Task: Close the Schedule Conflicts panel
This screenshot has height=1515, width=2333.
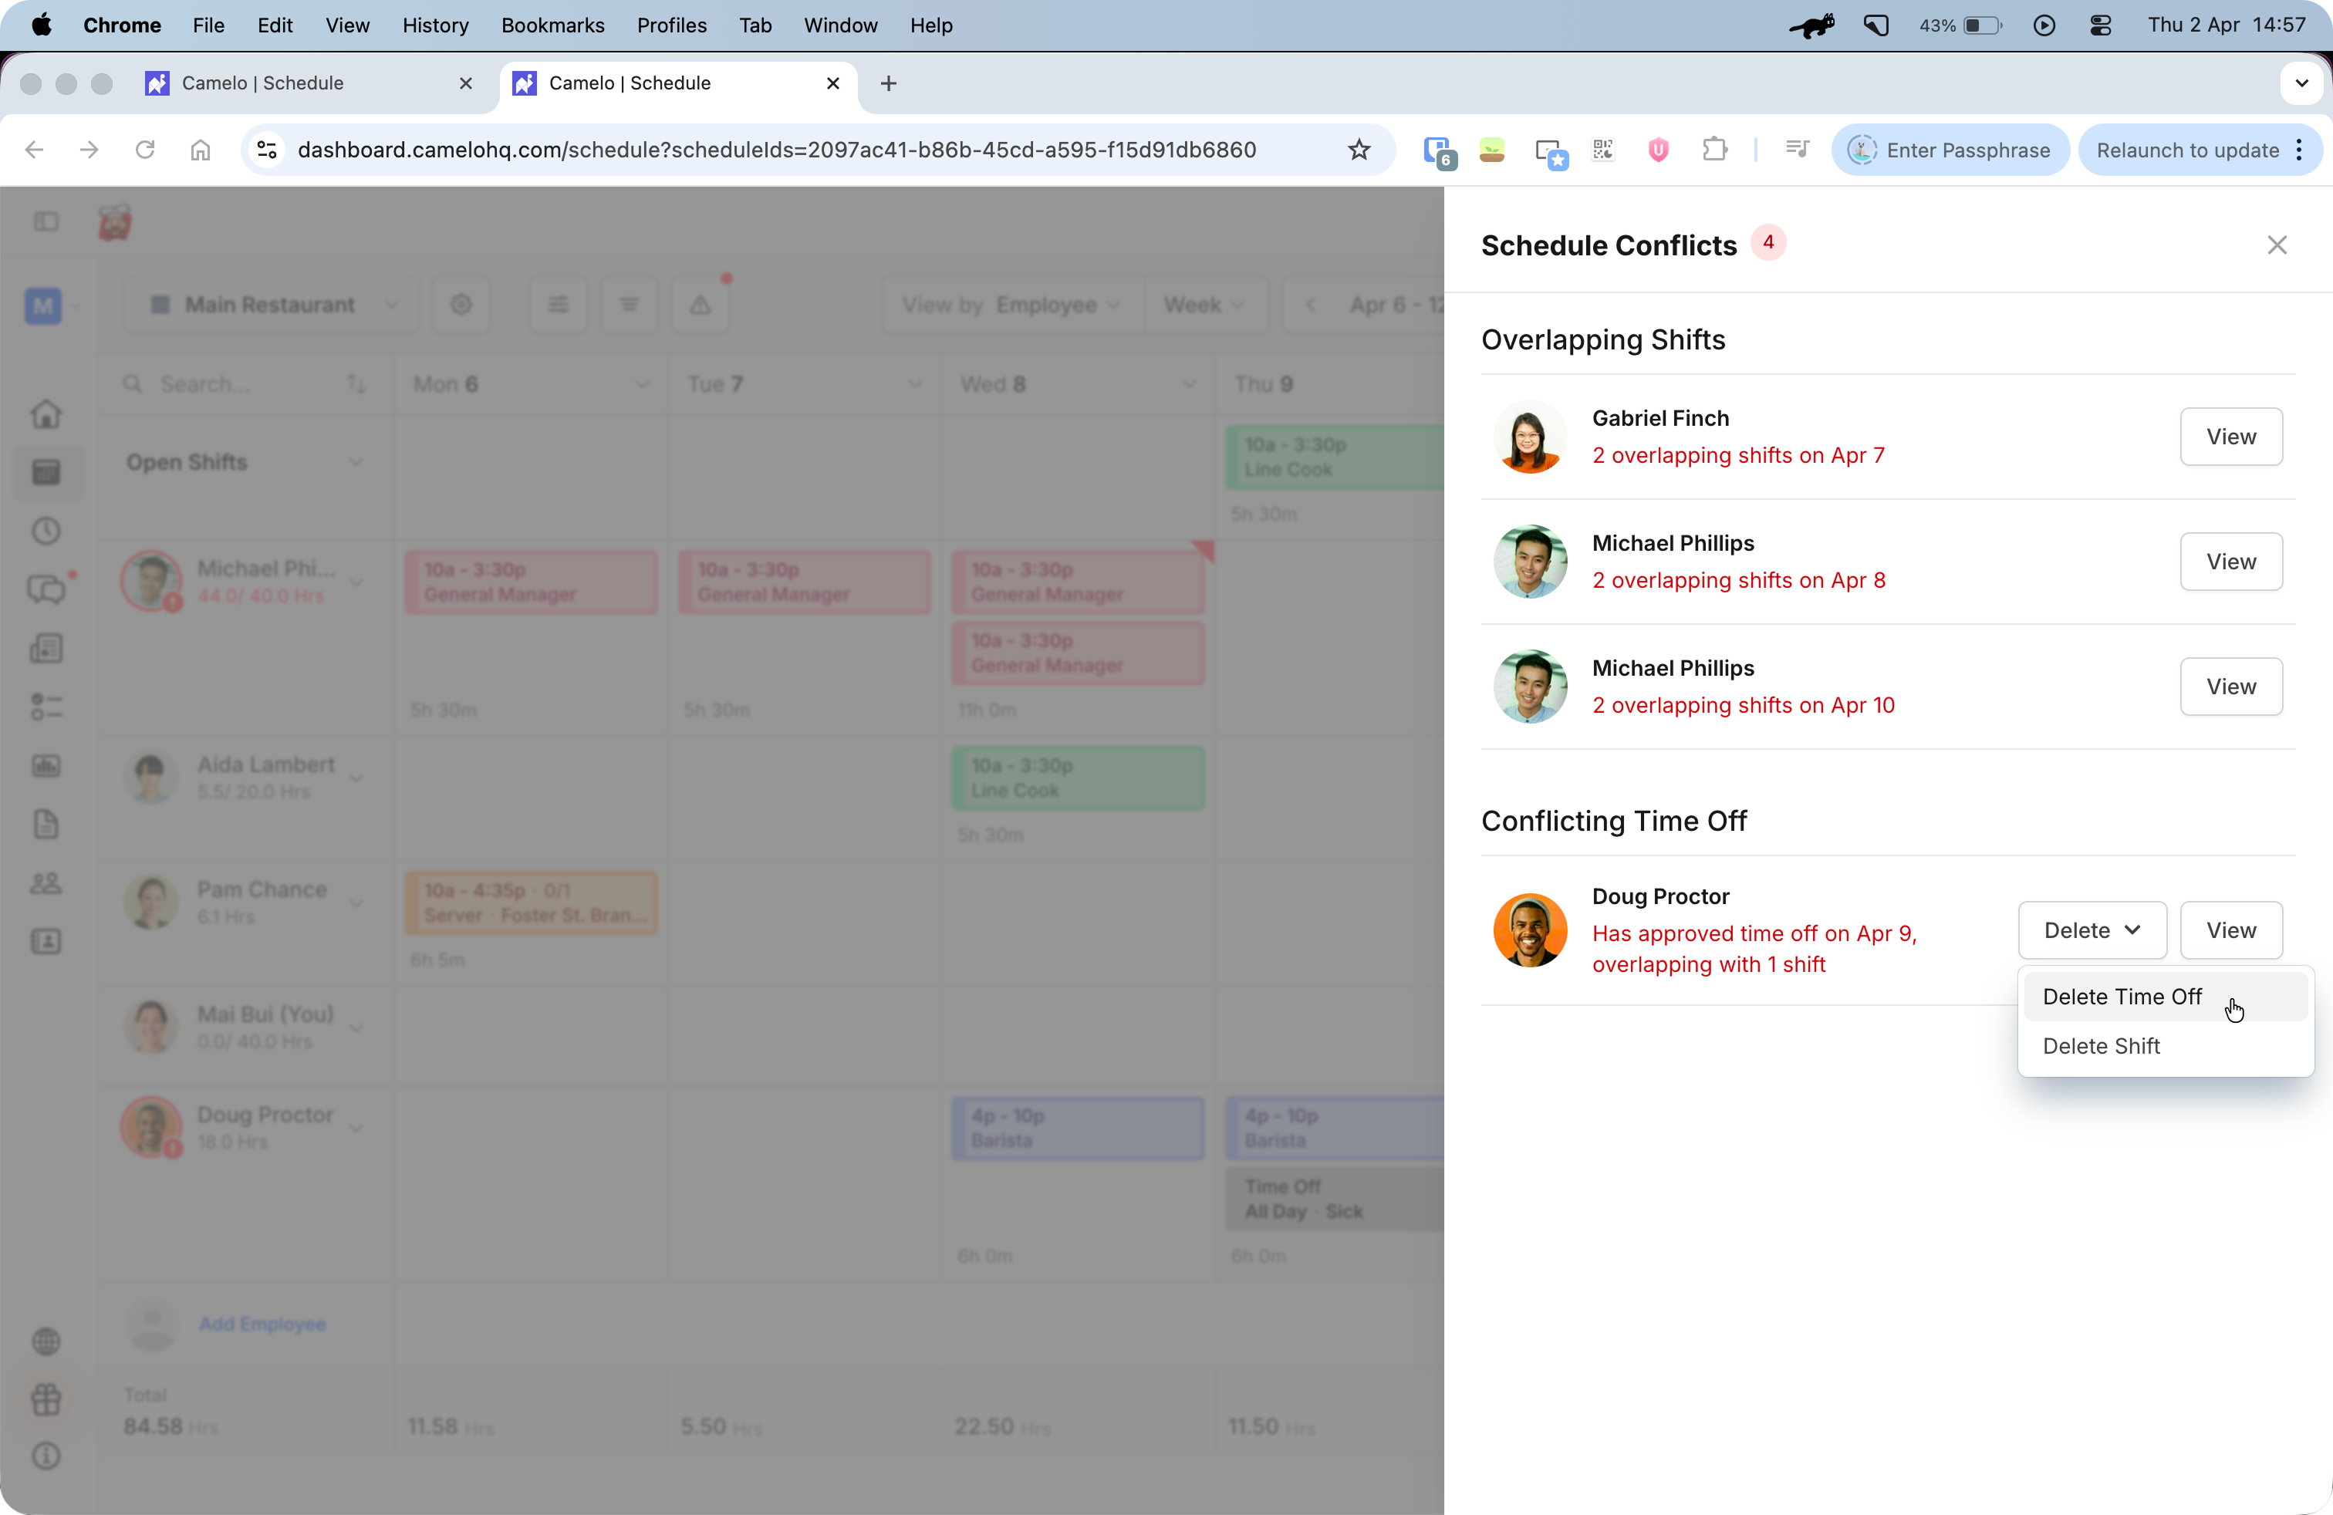Action: [x=2276, y=245]
